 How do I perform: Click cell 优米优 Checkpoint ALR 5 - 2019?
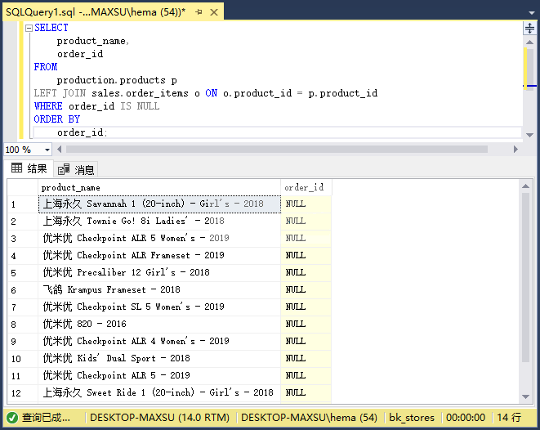coord(159,376)
